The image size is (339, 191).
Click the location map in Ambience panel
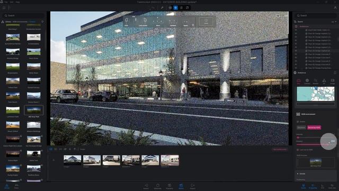point(316,94)
